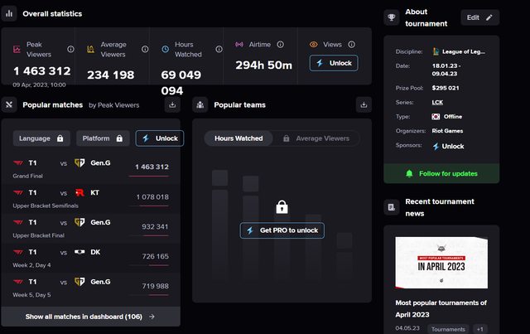Switch to Hours Watched view

pos(238,138)
